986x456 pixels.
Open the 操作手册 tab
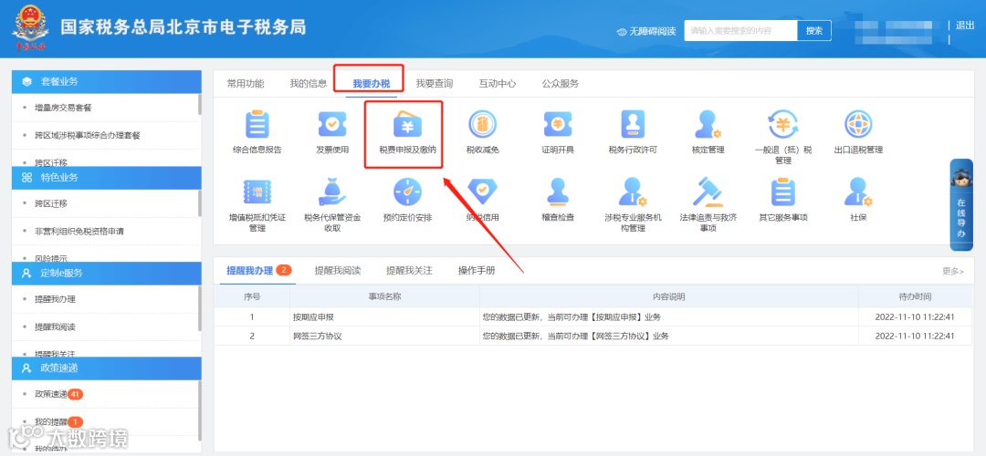click(x=477, y=271)
